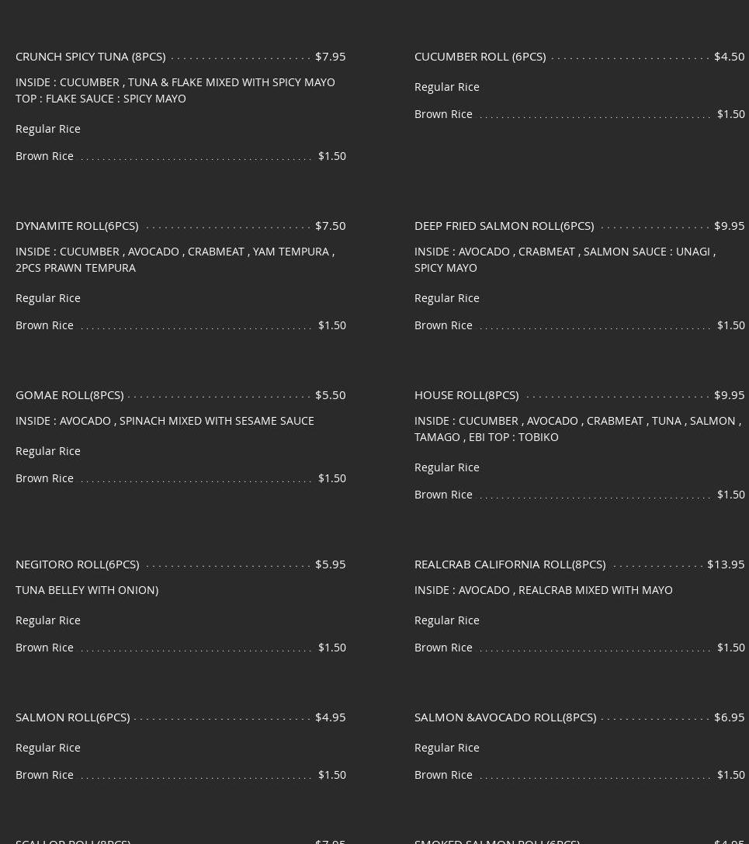Choose Regular Rice for Cucumber Roll
The height and width of the screenshot is (844, 749).
(x=446, y=86)
